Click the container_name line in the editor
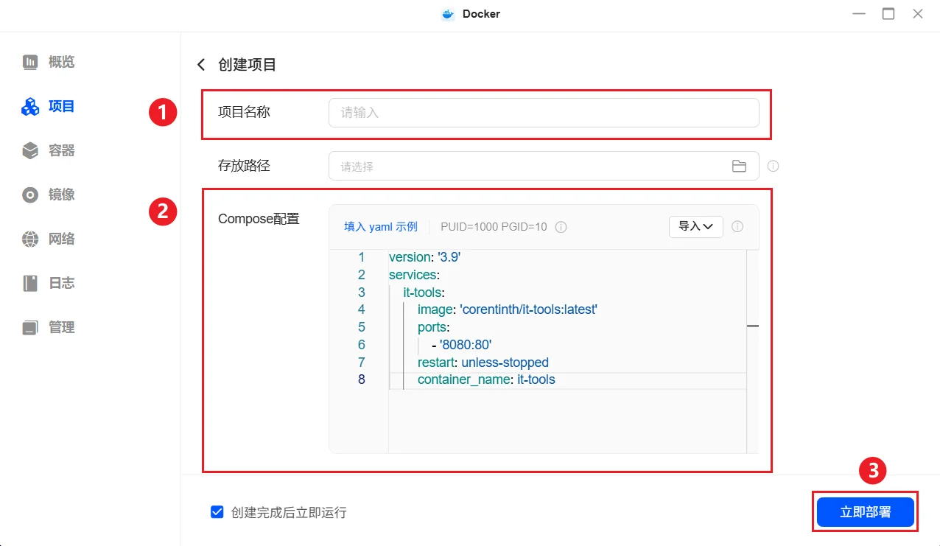The height and width of the screenshot is (546, 940). click(486, 380)
